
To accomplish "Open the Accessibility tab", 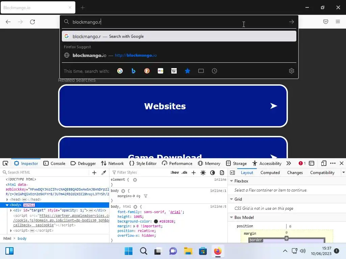I will click(267, 164).
